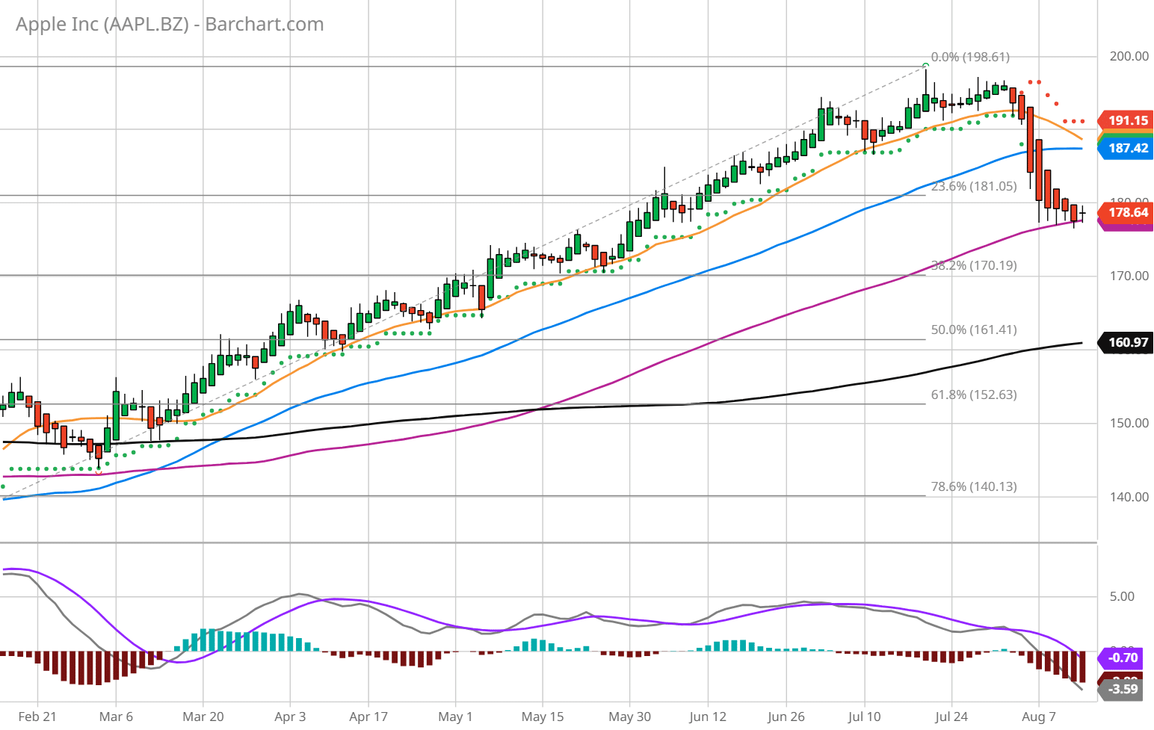The height and width of the screenshot is (730, 1154).
Task: Click the May 1 date label
Action: coord(455,717)
